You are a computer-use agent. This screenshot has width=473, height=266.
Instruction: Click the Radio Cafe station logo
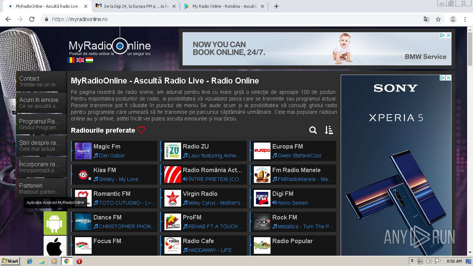point(173,246)
